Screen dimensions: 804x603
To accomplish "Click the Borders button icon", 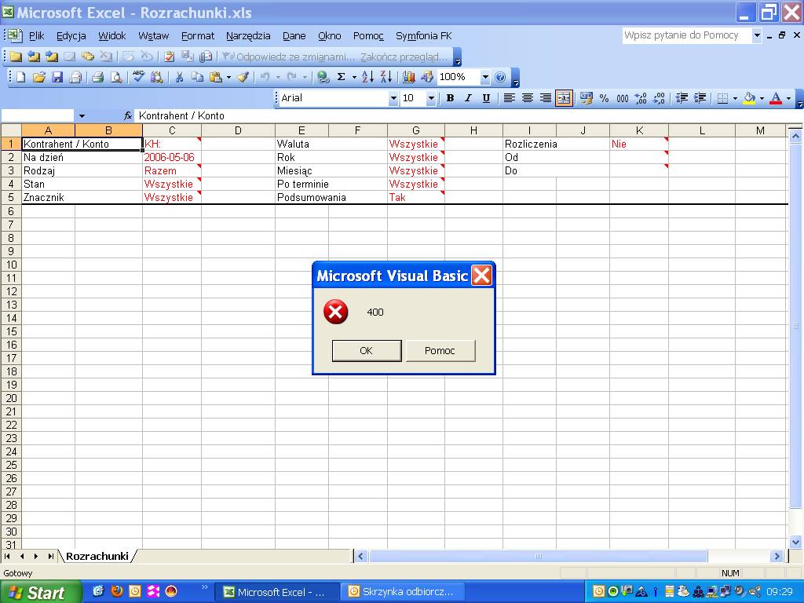I will 723,98.
